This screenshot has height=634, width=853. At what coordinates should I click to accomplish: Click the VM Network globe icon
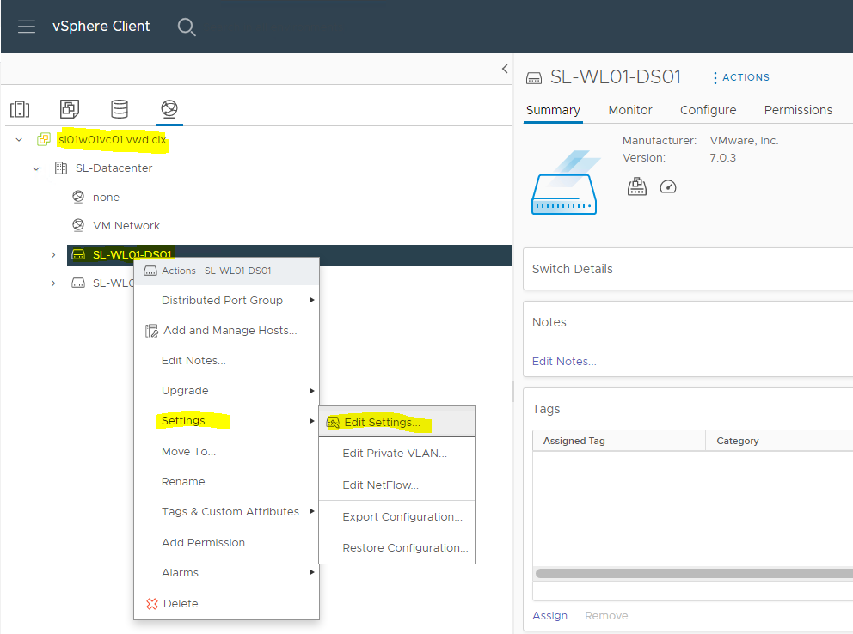click(x=78, y=225)
